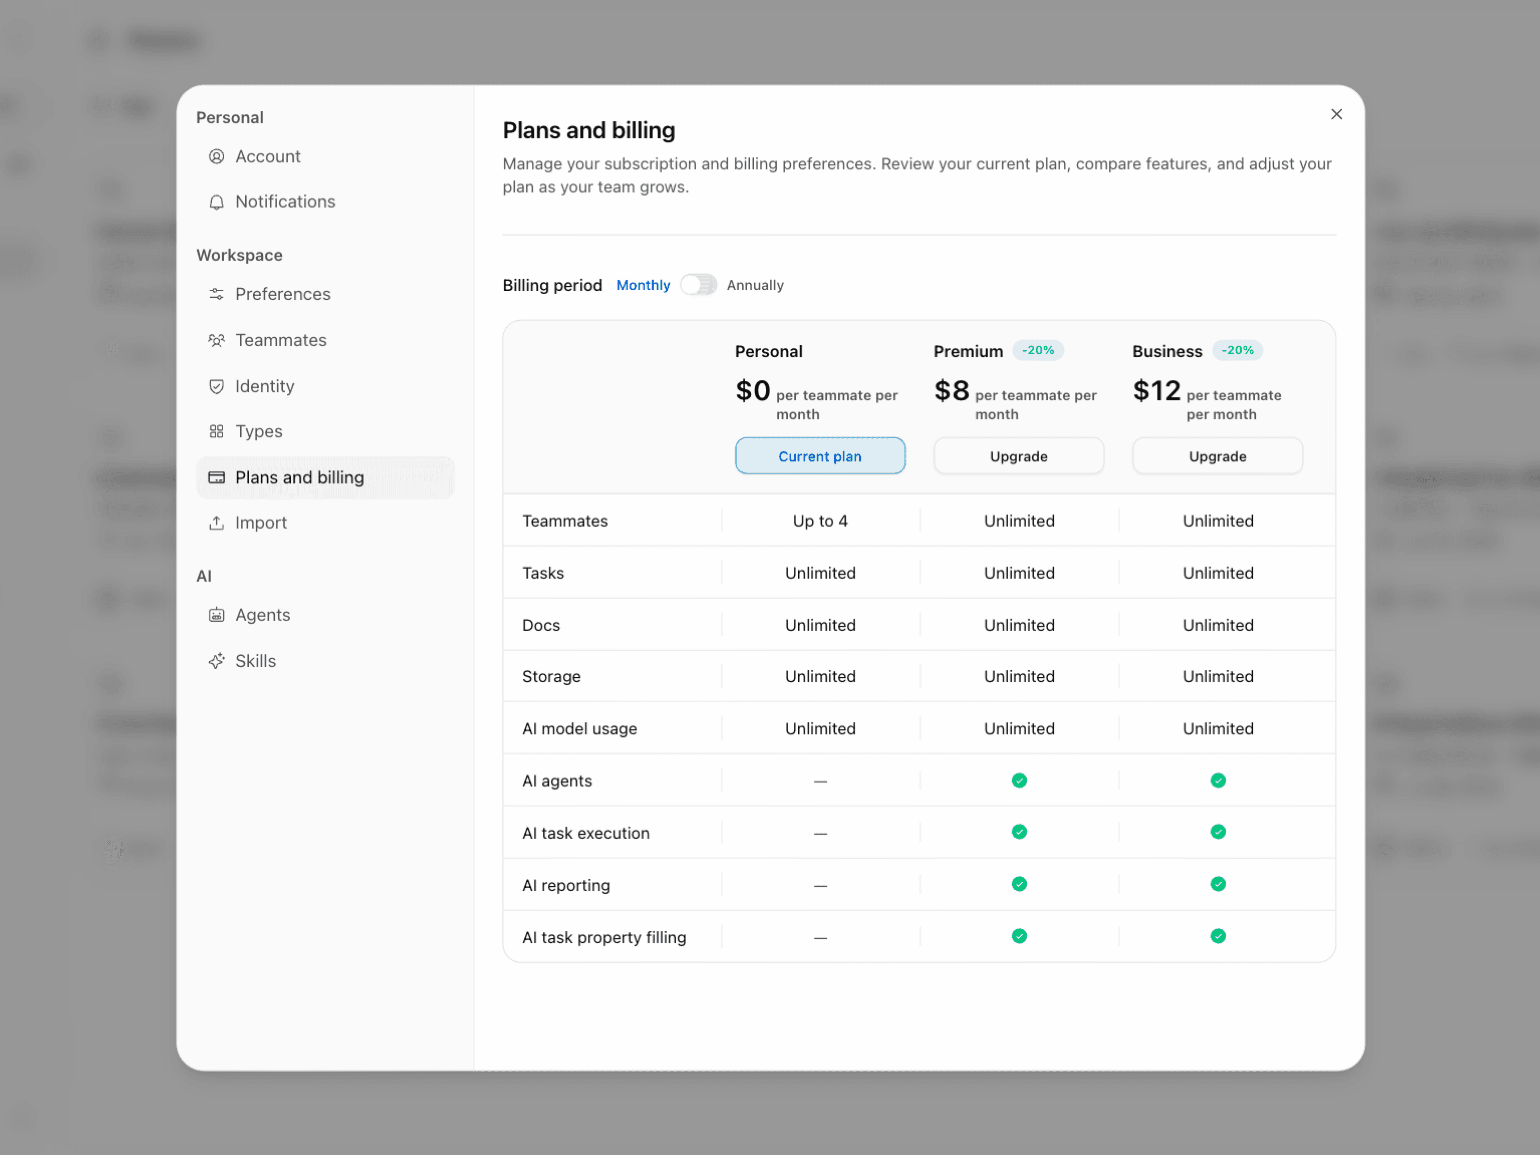This screenshot has height=1155, width=1540.
Task: Select the Annually billing label
Action: 754,285
